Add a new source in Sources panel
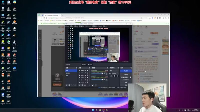The image size is (200, 112). pos(79,85)
